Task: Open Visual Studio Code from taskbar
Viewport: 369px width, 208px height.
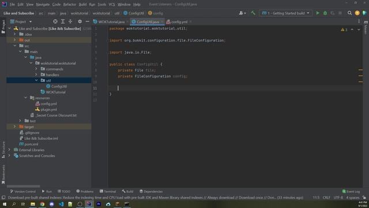Action: 61,204
